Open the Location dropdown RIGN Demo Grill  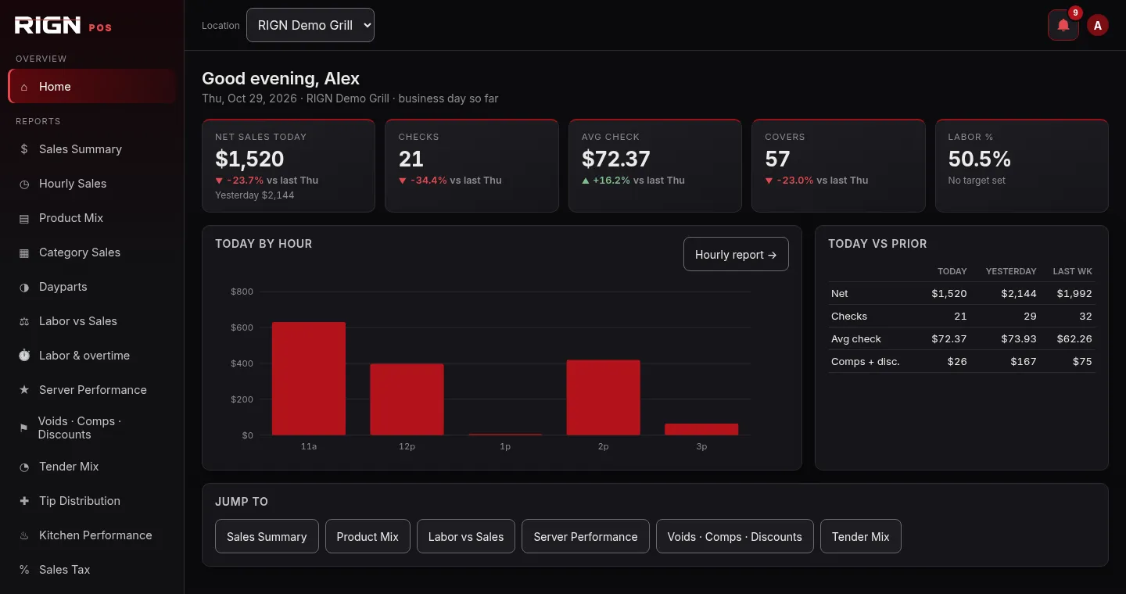[310, 25]
